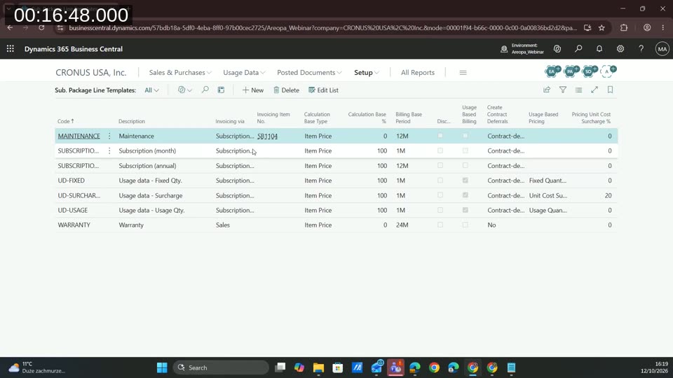Image resolution: width=673 pixels, height=378 pixels.
Task: Open Windows Start menu
Action: tap(162, 367)
